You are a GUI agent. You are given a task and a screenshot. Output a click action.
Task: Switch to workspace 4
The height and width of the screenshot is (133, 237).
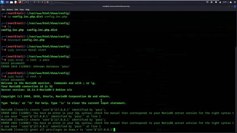42,2
